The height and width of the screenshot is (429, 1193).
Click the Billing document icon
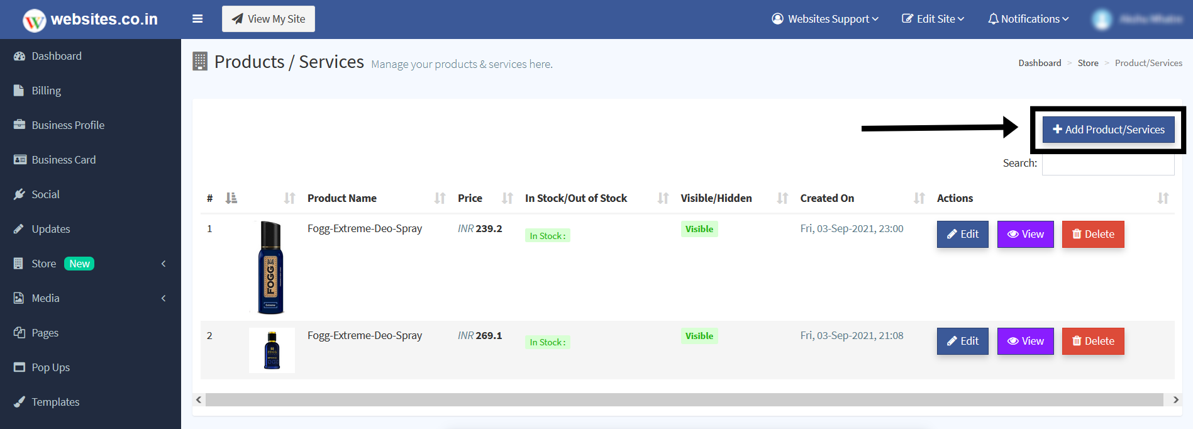point(19,90)
